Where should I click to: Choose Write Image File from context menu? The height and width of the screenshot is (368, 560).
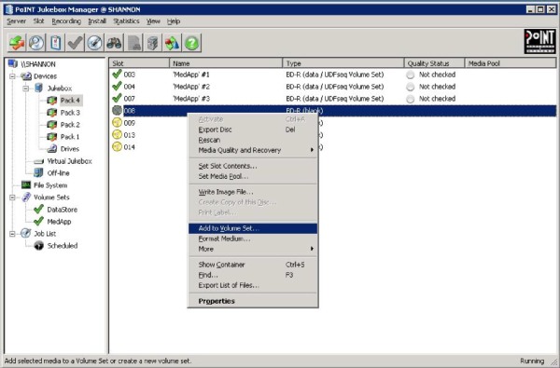click(253, 192)
